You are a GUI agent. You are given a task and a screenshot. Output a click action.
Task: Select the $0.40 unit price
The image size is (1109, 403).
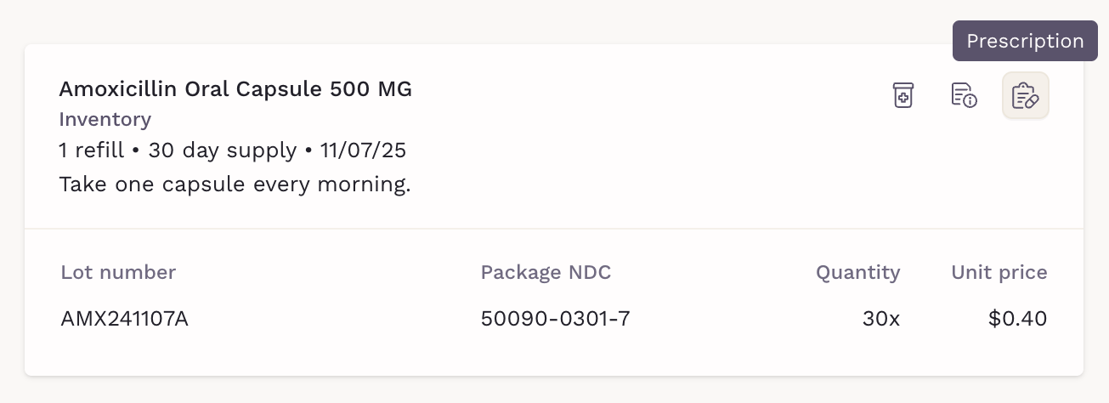pyautogui.click(x=1017, y=319)
